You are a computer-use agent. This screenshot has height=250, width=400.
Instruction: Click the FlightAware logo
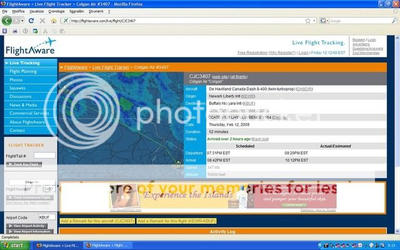30,49
